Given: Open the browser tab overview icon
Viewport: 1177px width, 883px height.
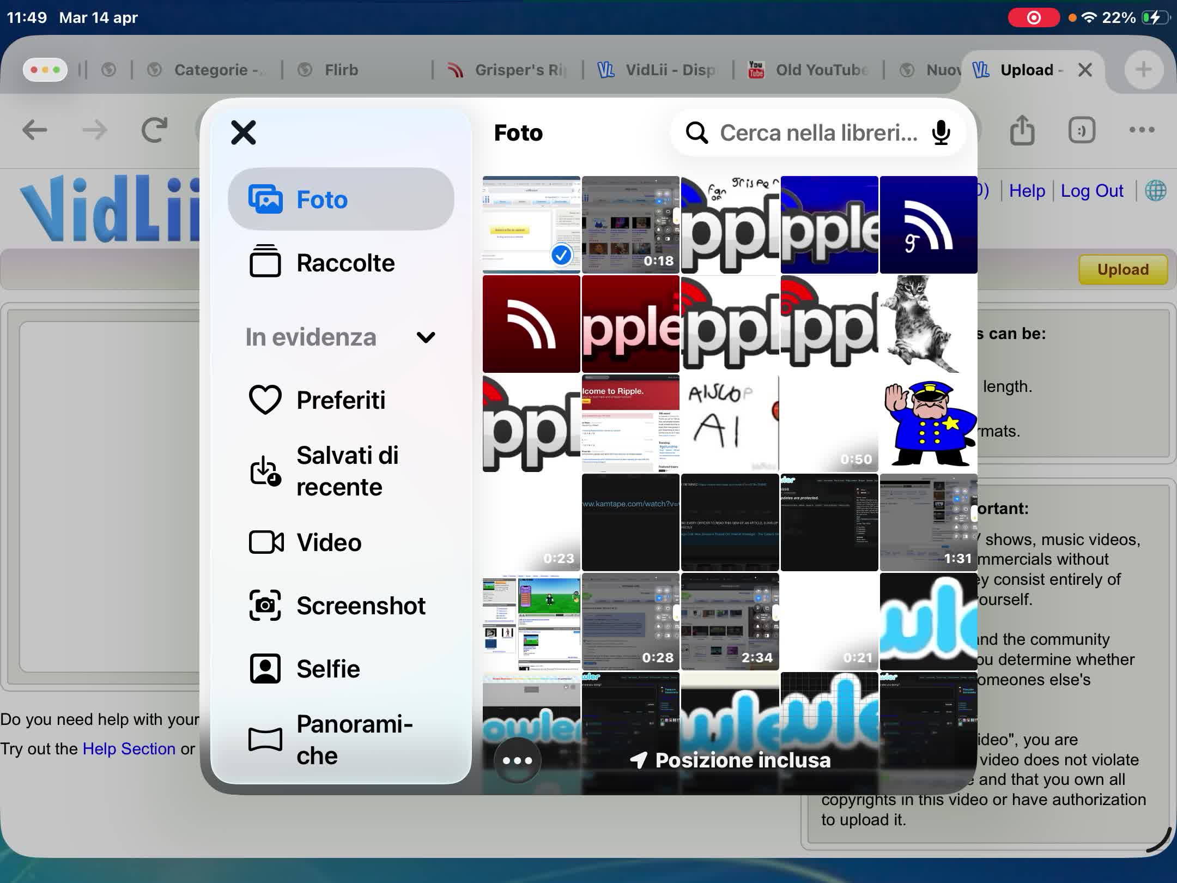Looking at the screenshot, I should click(x=1082, y=130).
